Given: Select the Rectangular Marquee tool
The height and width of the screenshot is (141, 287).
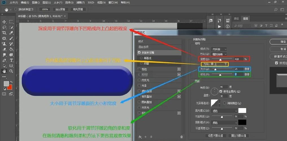Looking at the screenshot, I should [11, 22].
